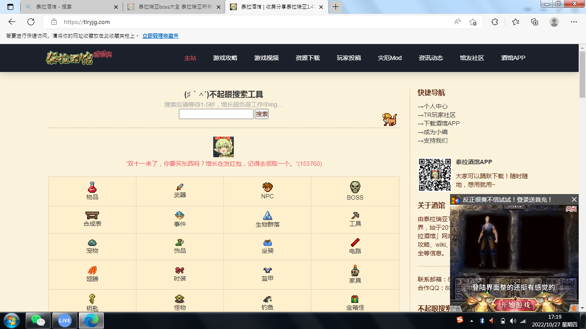
Task: Select the 电路 wiring icon
Action: (355, 243)
